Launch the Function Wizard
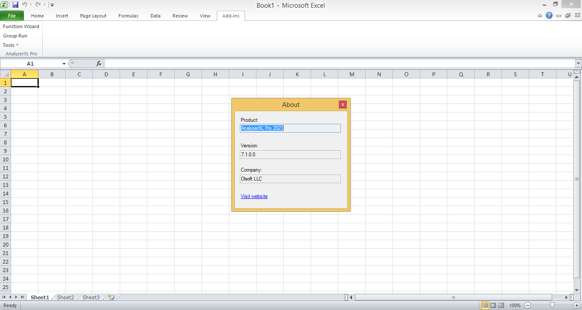This screenshot has height=310, width=582. (21, 26)
